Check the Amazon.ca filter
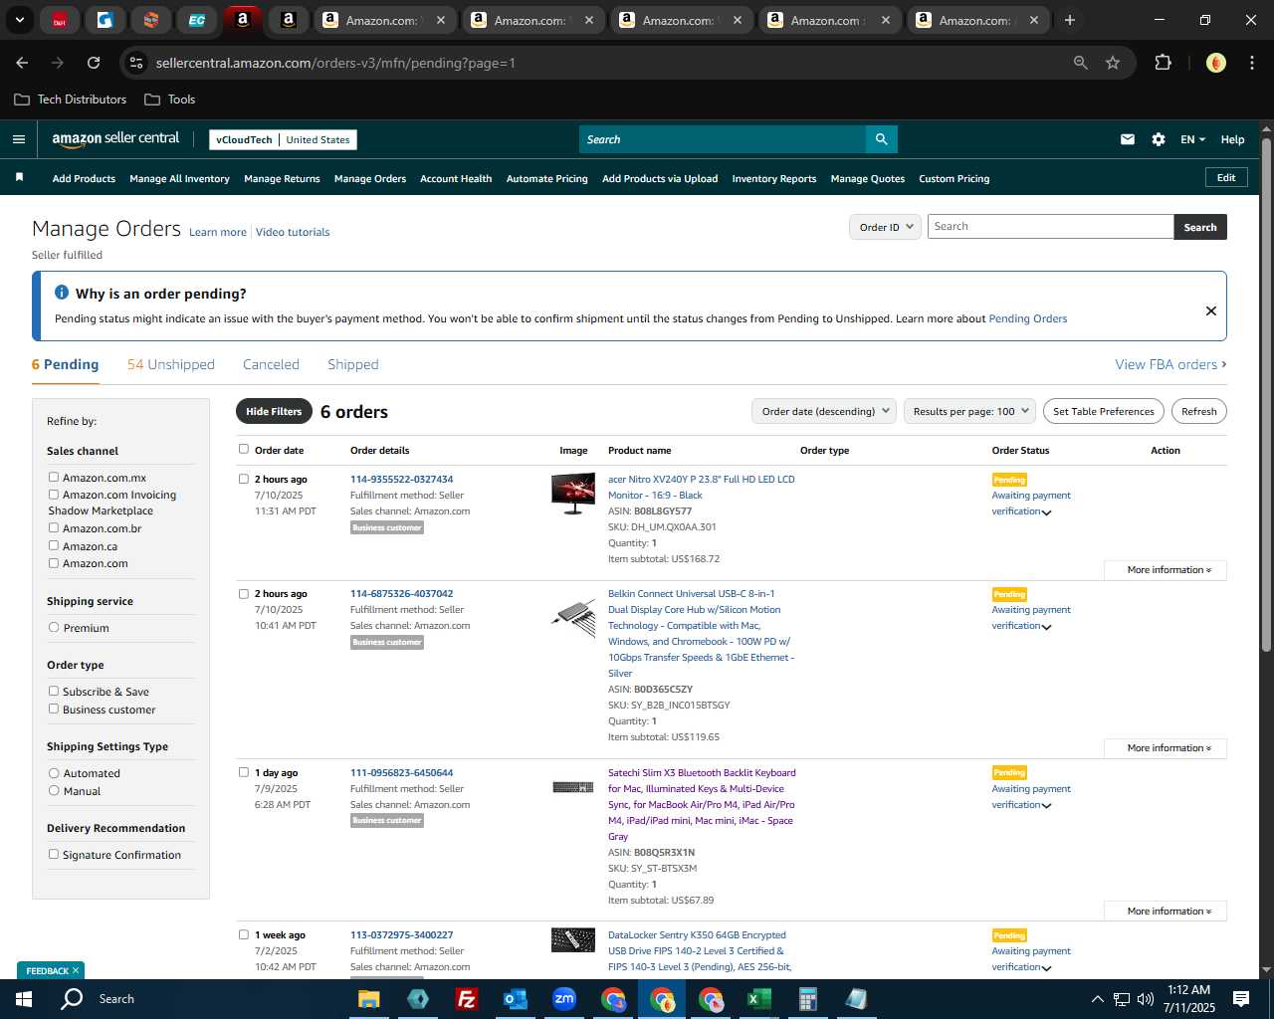 pyautogui.click(x=54, y=546)
